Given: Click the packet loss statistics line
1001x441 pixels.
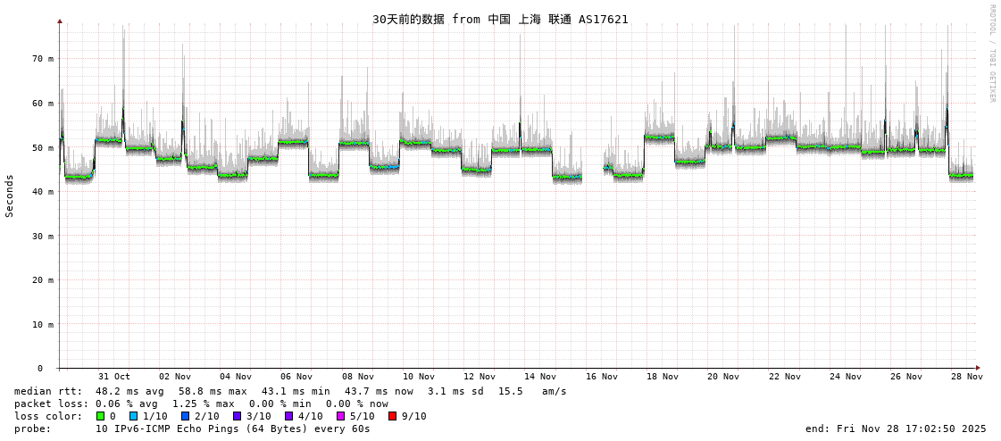Looking at the screenshot, I should click(201, 404).
